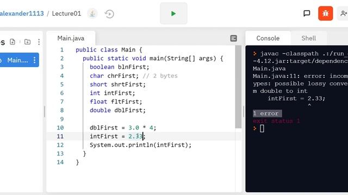This screenshot has height=195, width=348.
Task: Click 'int intFirst;' on line 6
Action: (x=113, y=93)
